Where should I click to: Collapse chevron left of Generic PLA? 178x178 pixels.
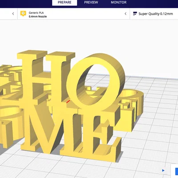13,14
